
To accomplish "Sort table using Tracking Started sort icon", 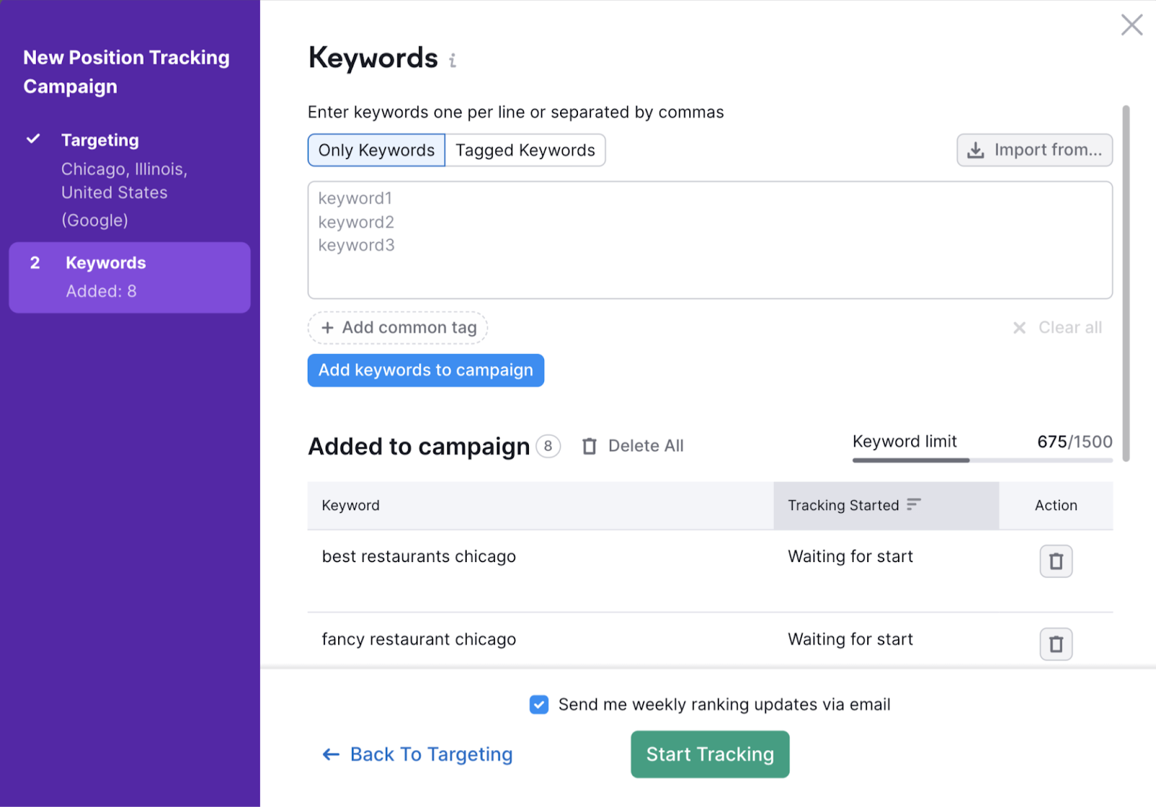I will tap(914, 505).
